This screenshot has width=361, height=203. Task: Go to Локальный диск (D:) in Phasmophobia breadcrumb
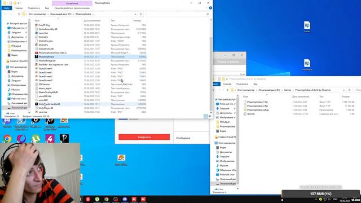click(x=61, y=14)
